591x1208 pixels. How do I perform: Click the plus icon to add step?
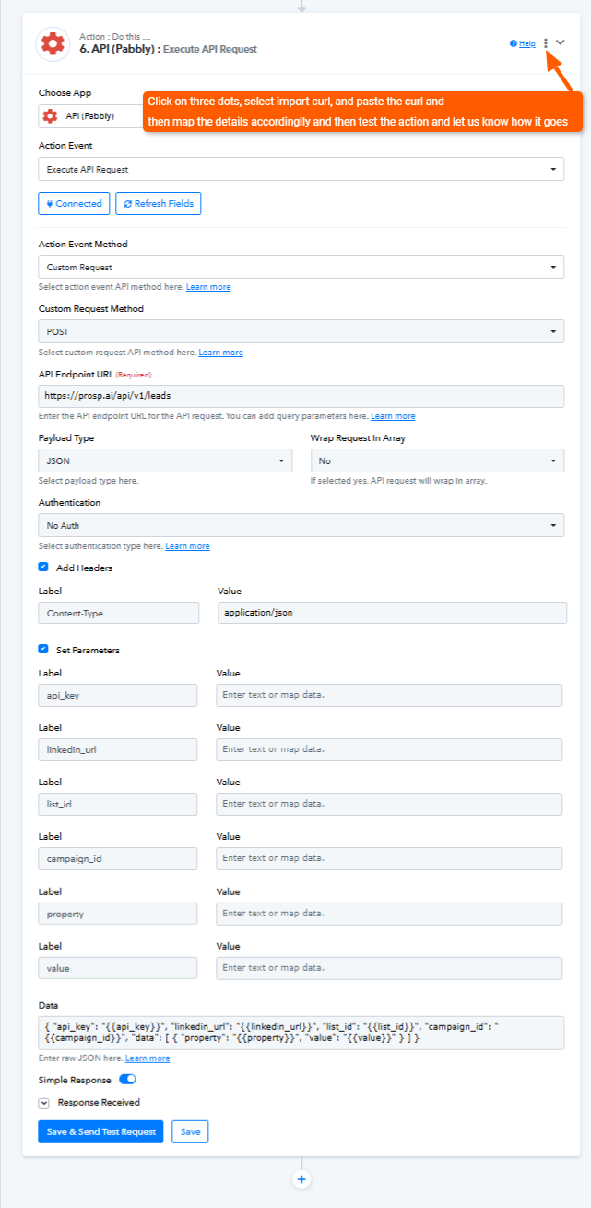(x=301, y=1179)
